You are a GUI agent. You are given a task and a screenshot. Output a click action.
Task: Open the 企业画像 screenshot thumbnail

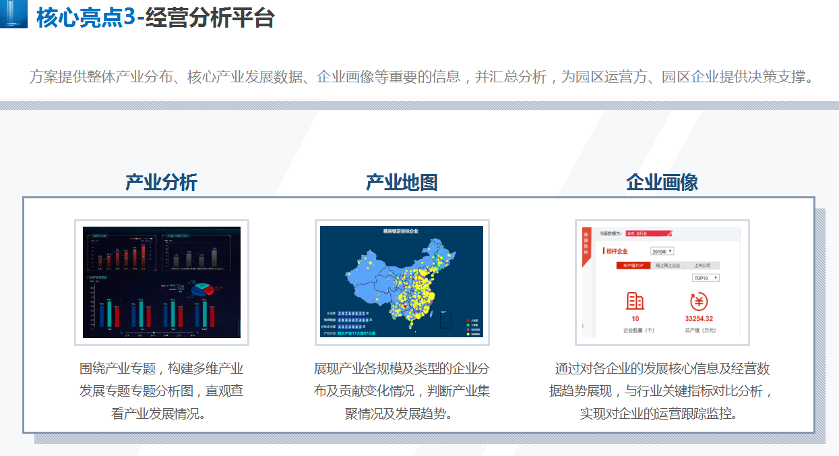pos(662,282)
